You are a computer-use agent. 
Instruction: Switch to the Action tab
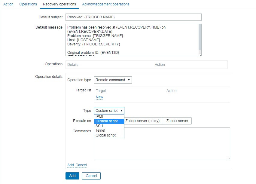click(8, 4)
